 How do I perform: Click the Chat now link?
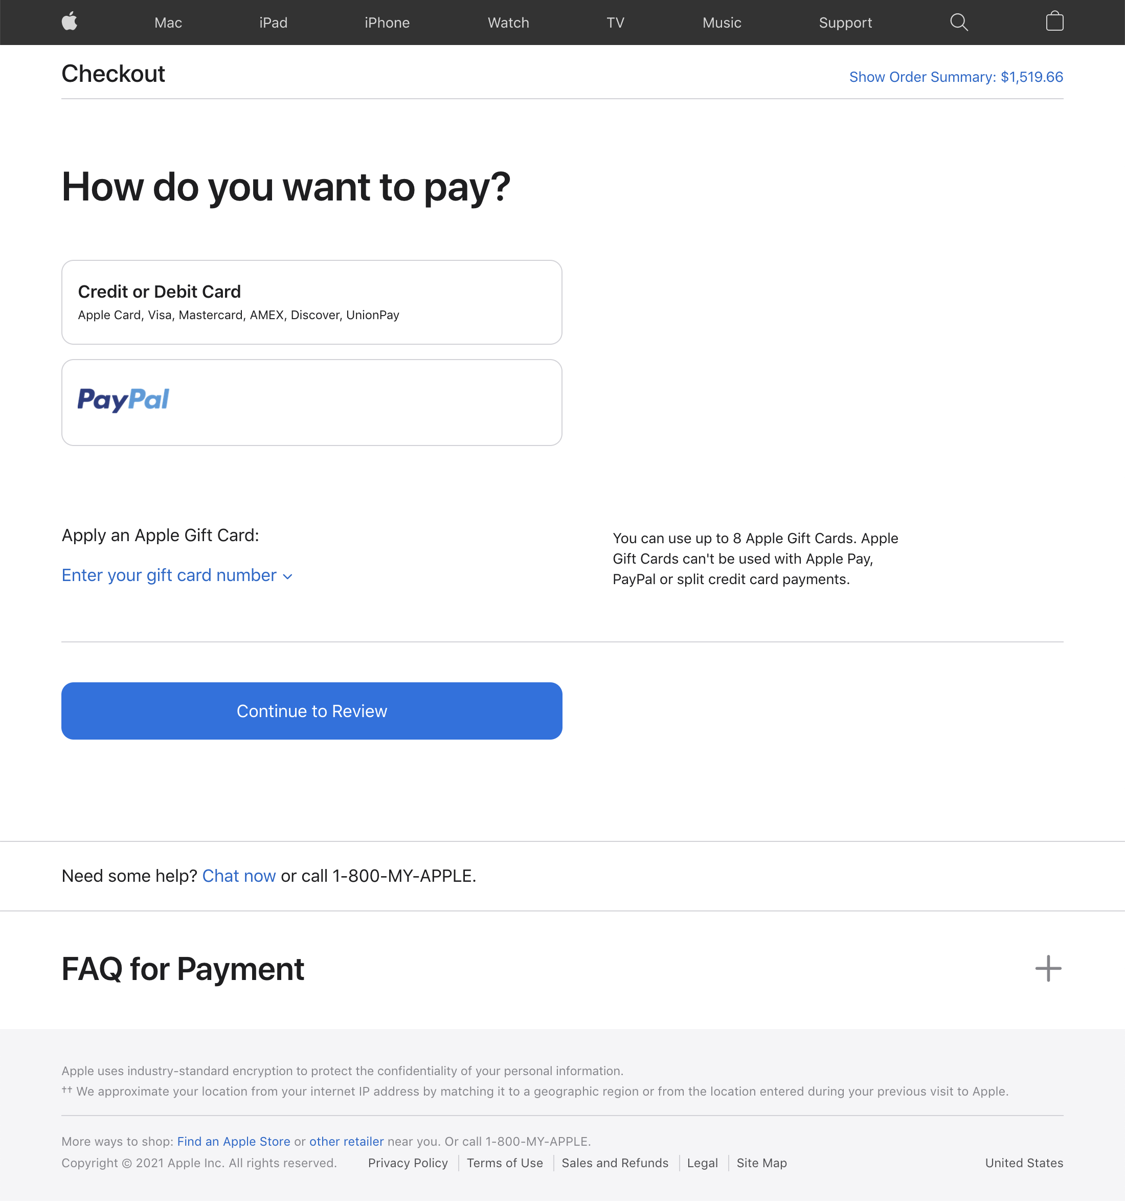239,876
